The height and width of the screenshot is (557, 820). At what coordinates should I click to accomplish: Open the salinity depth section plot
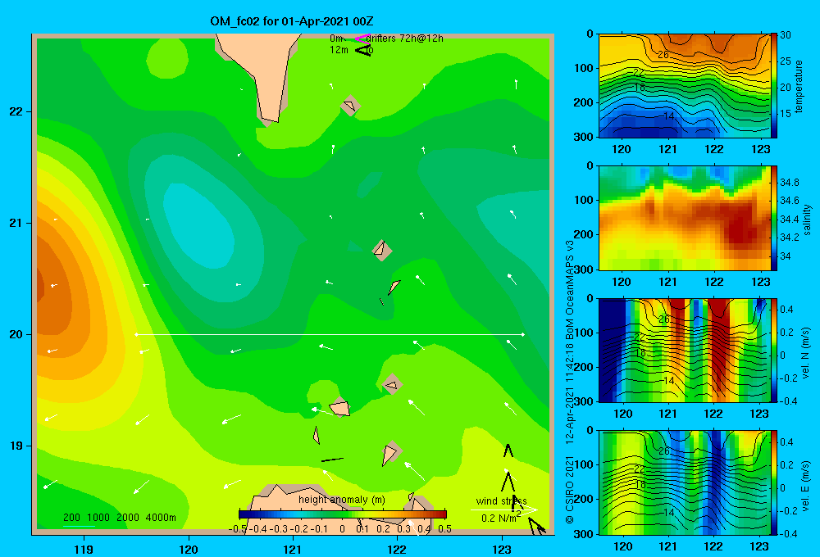684,218
